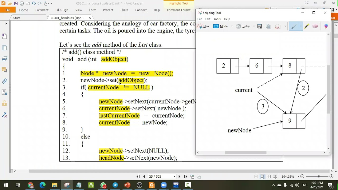
Task: Open the Pages thumbnail panel icon
Action: pos(4,48)
